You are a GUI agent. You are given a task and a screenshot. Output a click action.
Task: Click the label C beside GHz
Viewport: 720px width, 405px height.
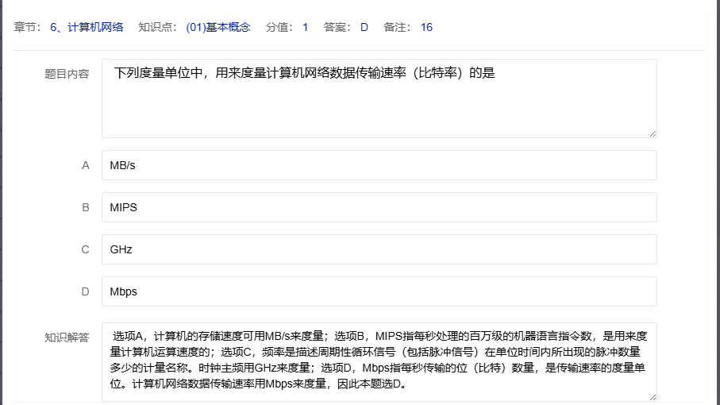(x=86, y=249)
